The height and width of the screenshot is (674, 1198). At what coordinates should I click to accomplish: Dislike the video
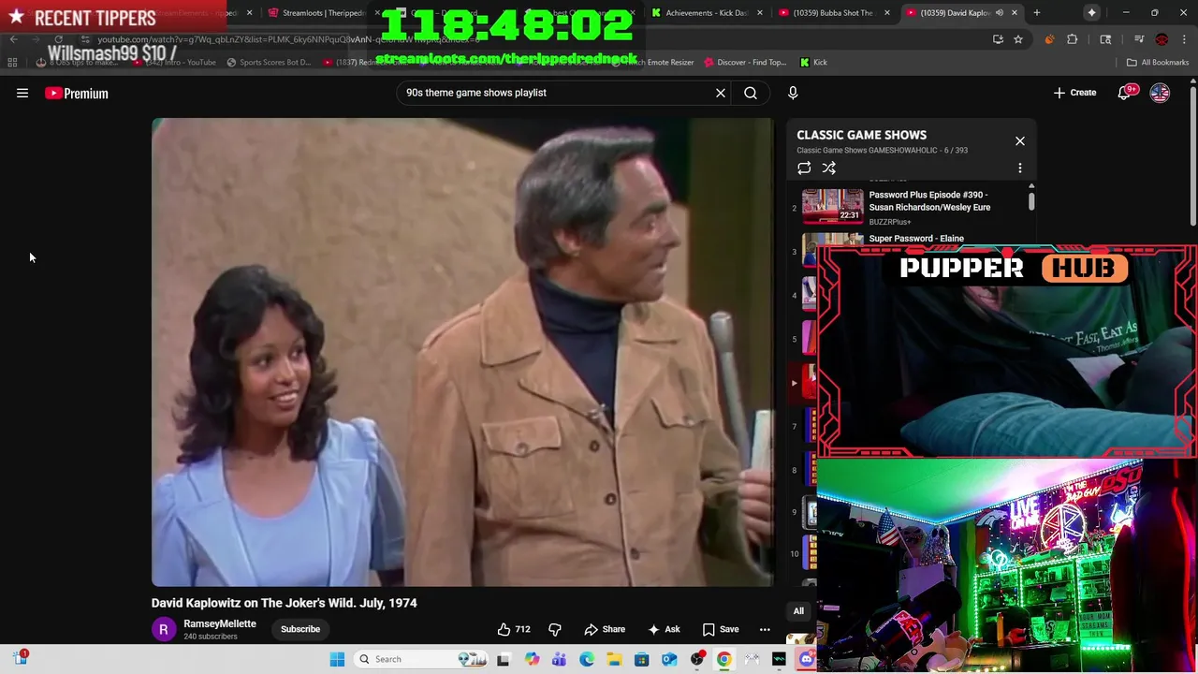pyautogui.click(x=555, y=629)
